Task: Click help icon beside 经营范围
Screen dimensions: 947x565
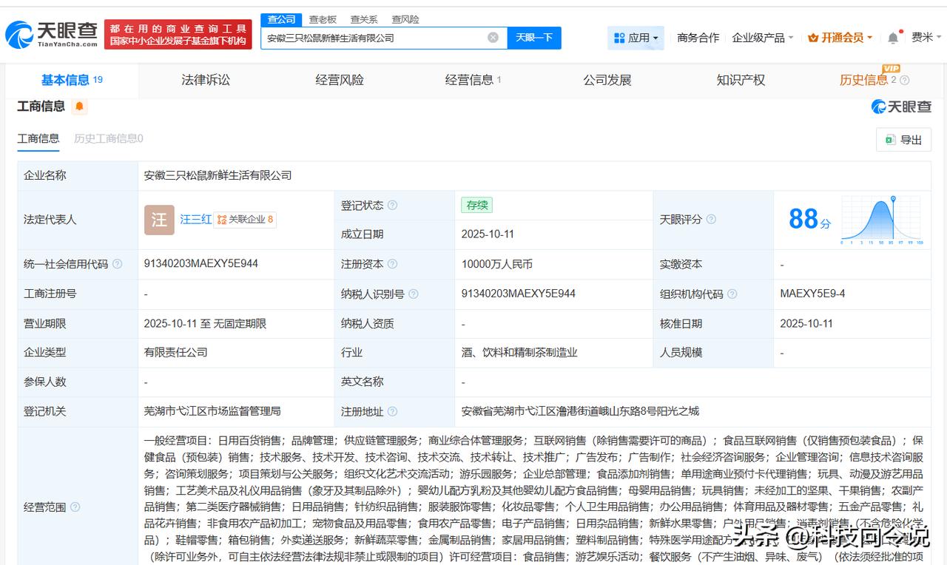Action: (x=75, y=507)
